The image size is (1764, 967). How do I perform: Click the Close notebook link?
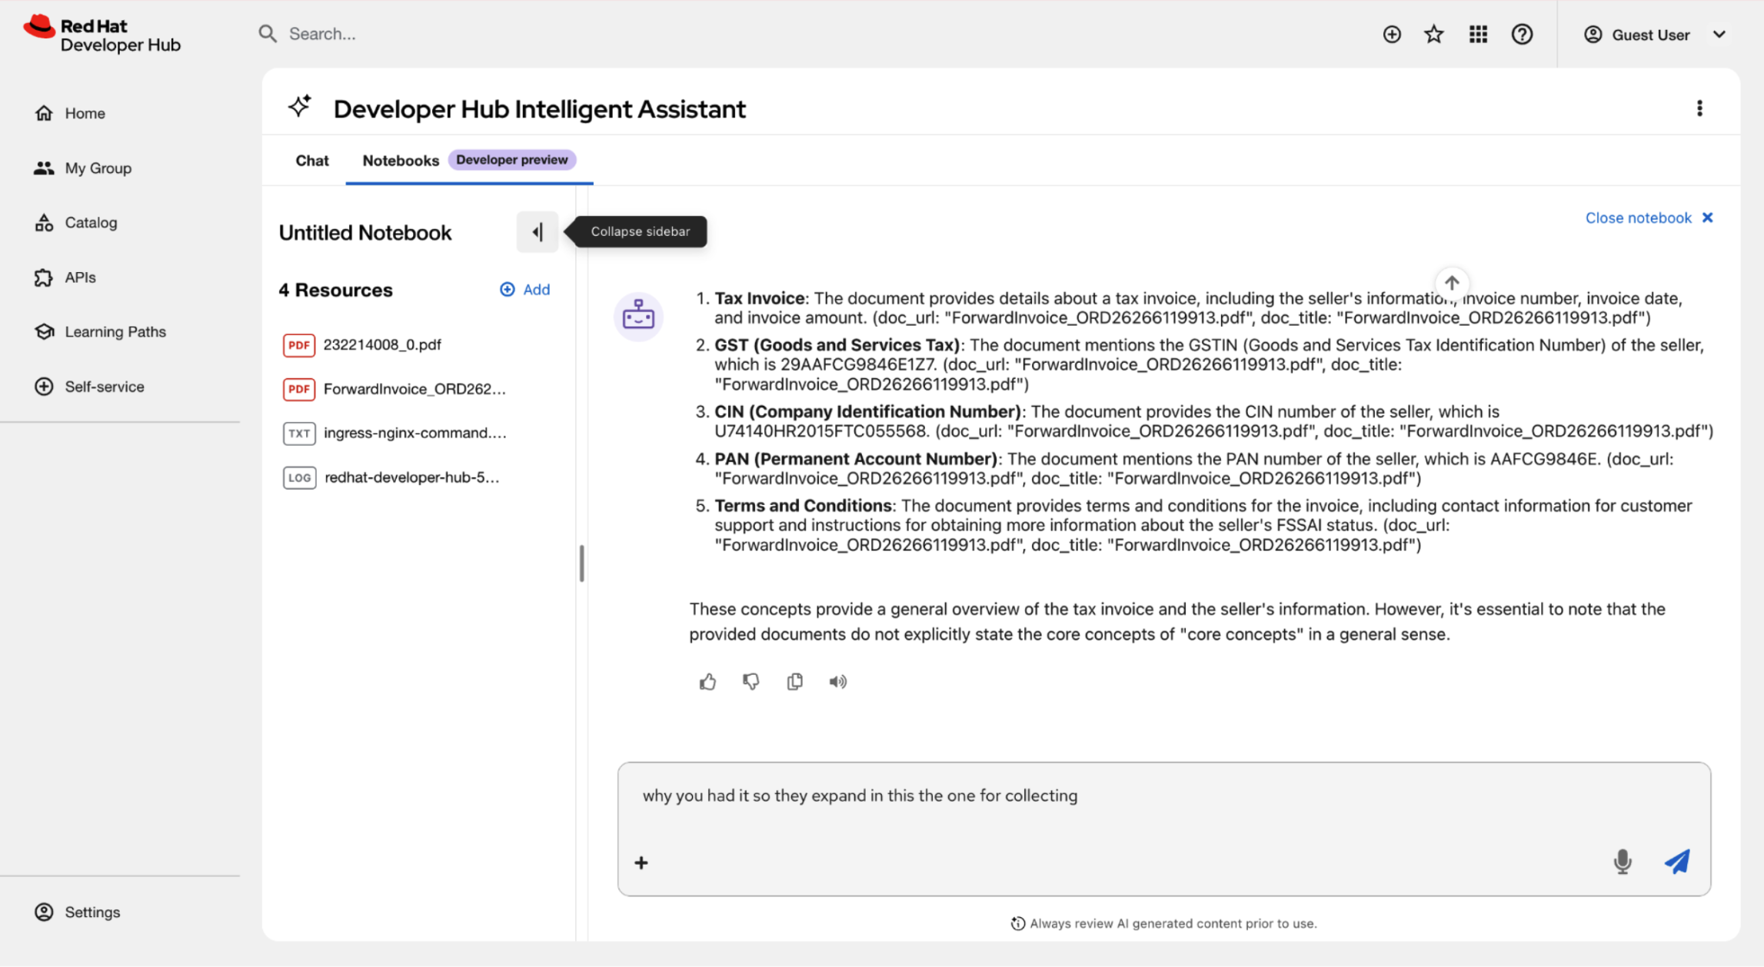pos(1649,218)
